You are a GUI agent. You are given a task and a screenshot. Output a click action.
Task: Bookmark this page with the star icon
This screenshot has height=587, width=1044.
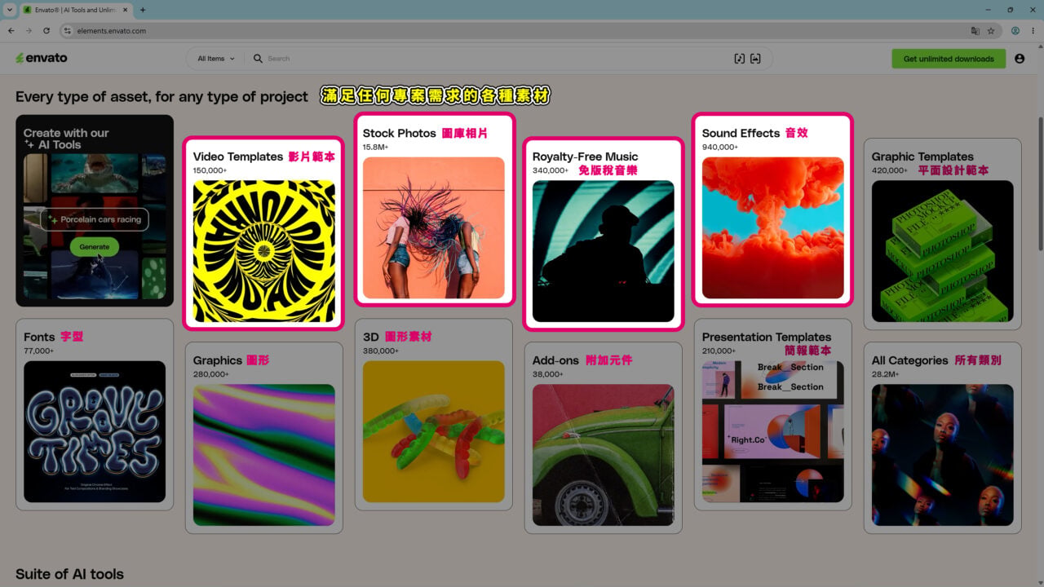[991, 31]
